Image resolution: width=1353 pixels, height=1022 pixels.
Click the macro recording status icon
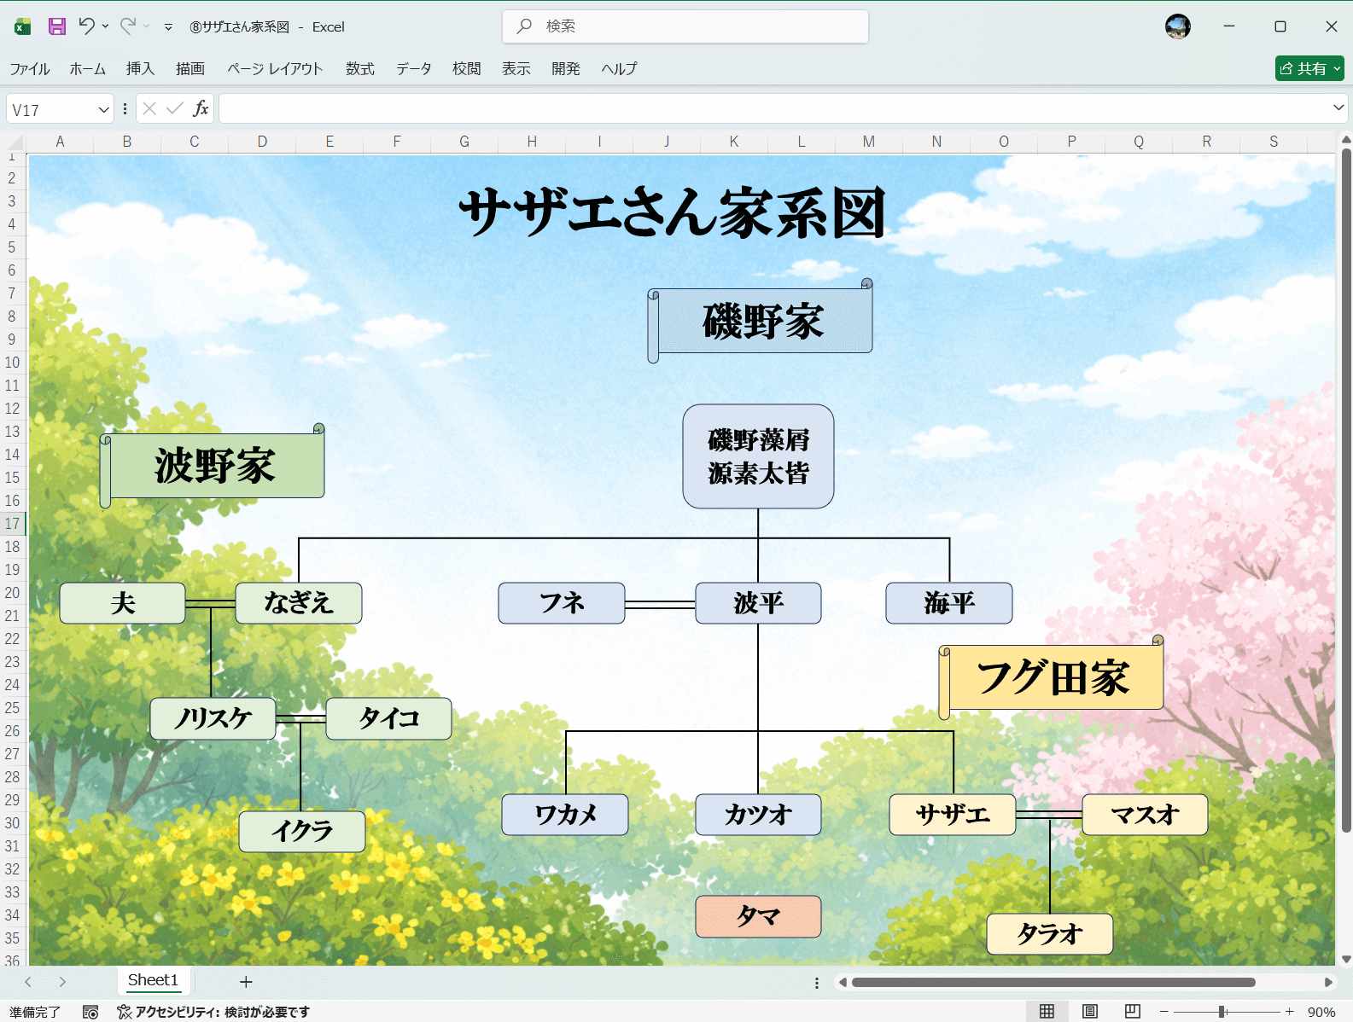[x=90, y=1012]
